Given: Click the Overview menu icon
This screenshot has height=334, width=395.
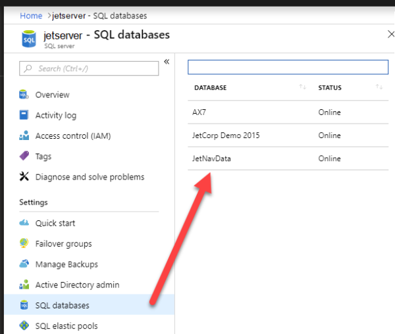Looking at the screenshot, I should click(x=24, y=94).
